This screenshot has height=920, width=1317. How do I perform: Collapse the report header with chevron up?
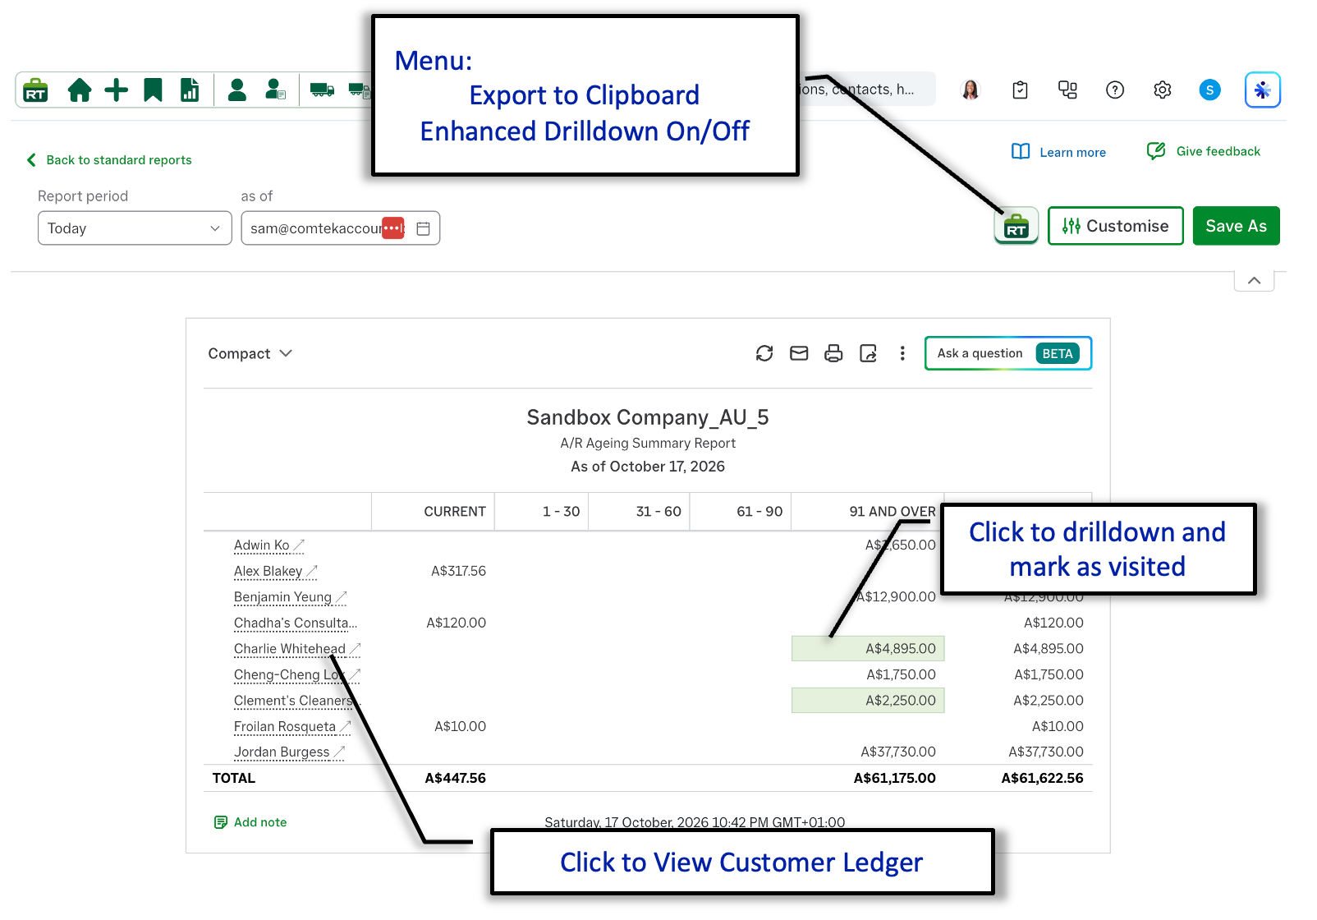pyautogui.click(x=1254, y=280)
